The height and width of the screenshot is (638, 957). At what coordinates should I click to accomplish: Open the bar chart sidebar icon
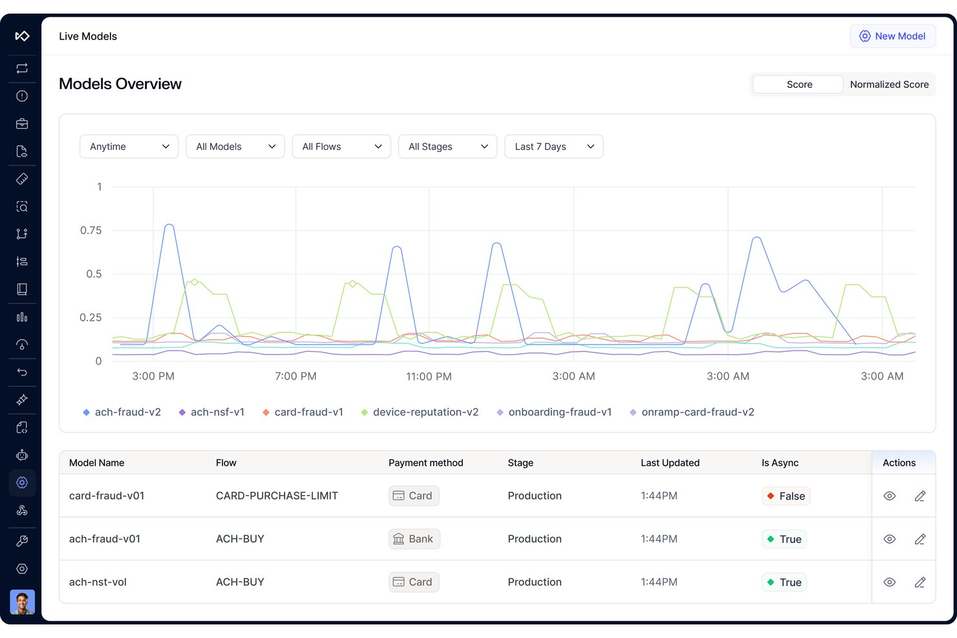22,317
